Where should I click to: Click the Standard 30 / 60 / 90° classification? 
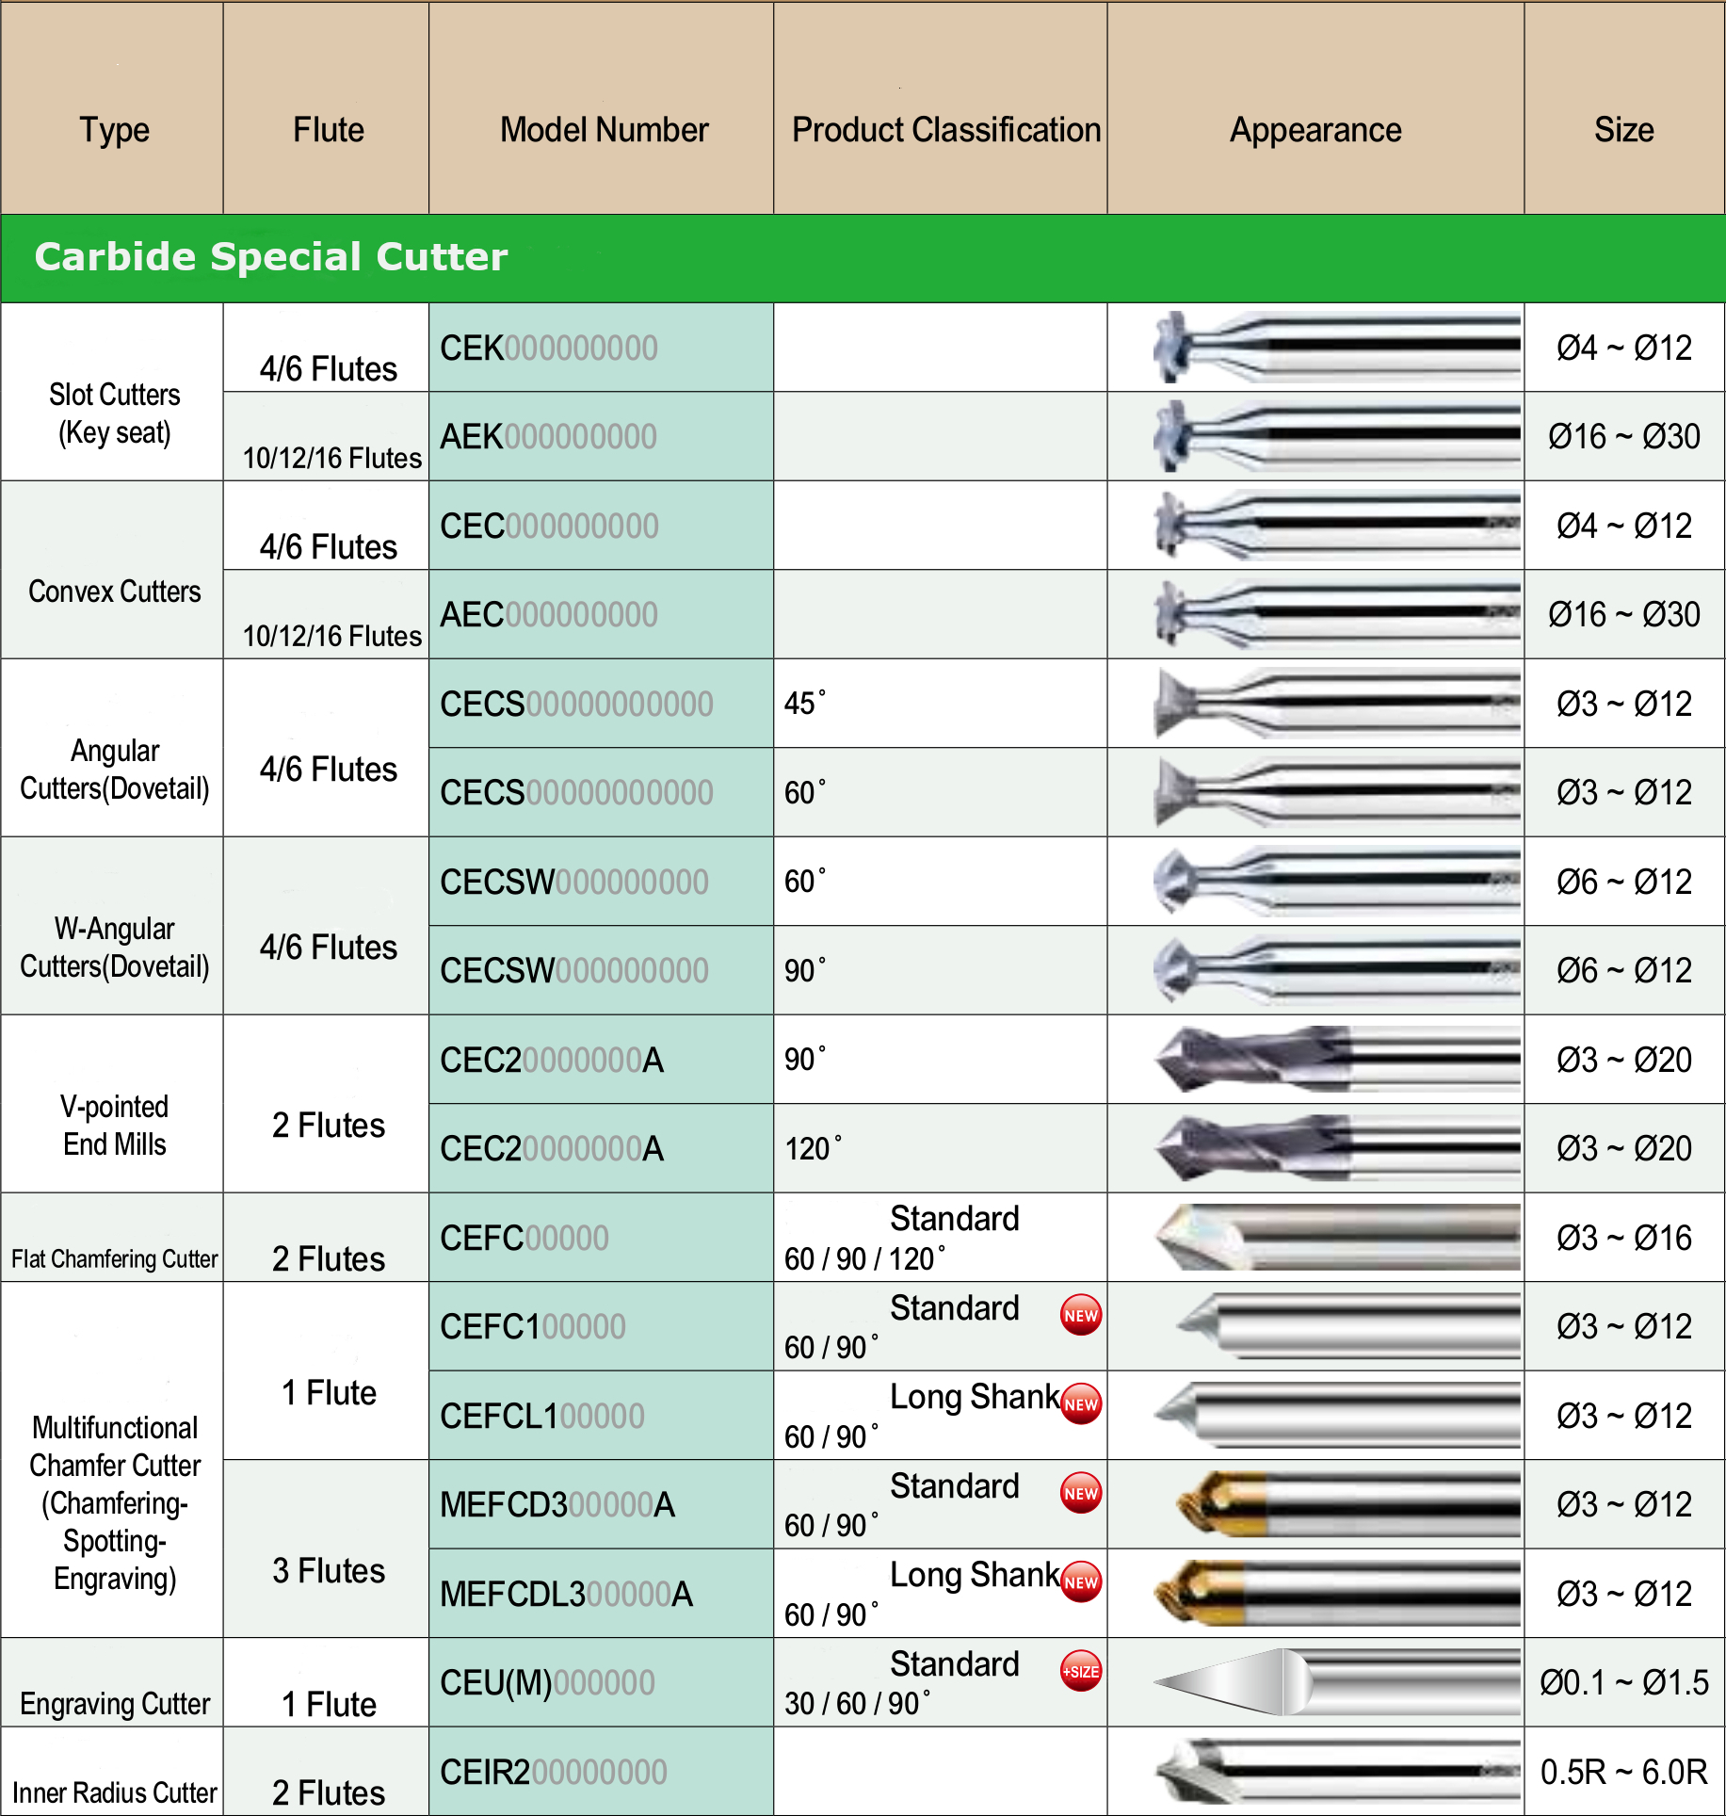[x=941, y=1682]
